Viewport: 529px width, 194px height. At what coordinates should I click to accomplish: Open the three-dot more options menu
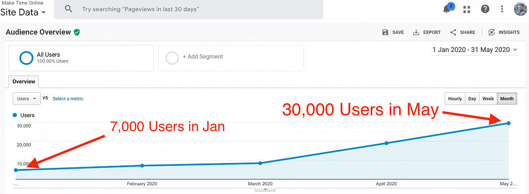[x=502, y=9]
